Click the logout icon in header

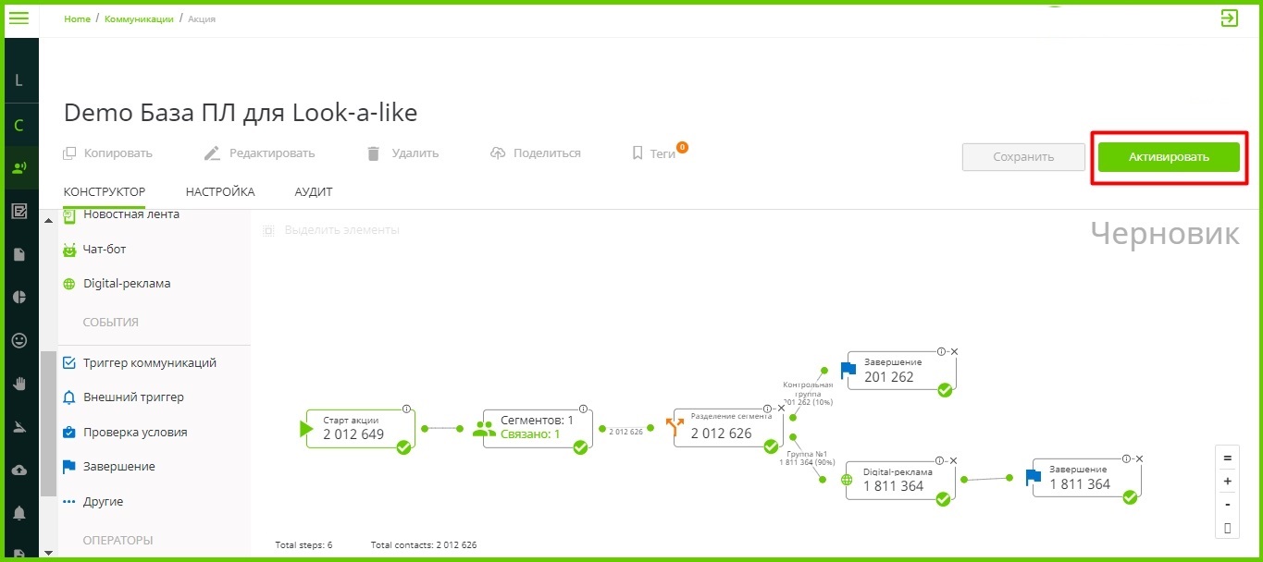coord(1229,18)
